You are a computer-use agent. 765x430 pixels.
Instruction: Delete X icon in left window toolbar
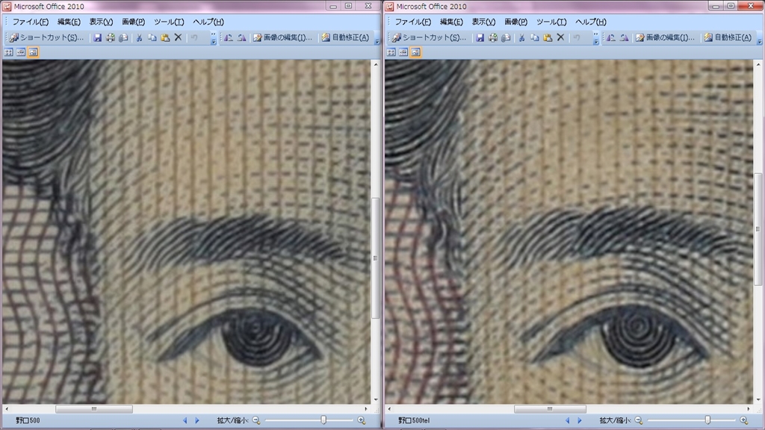coord(178,37)
